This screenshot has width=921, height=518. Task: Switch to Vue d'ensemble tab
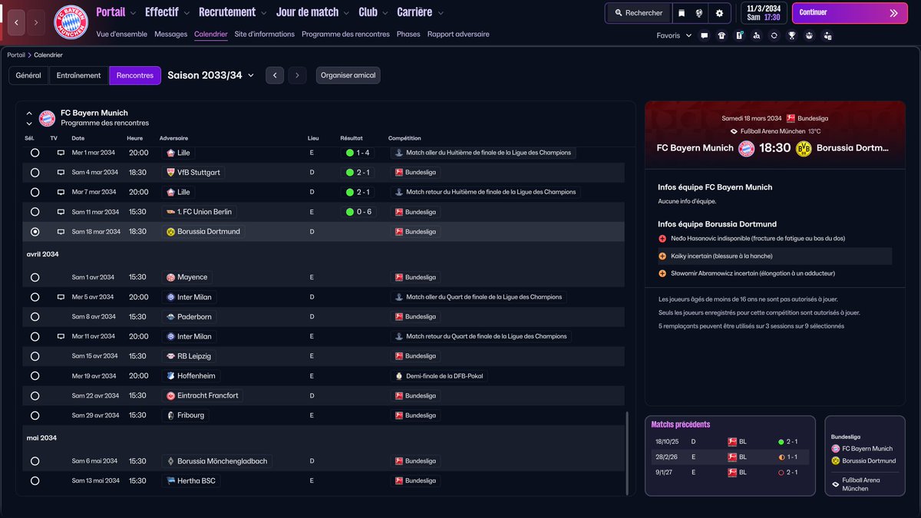pos(122,35)
